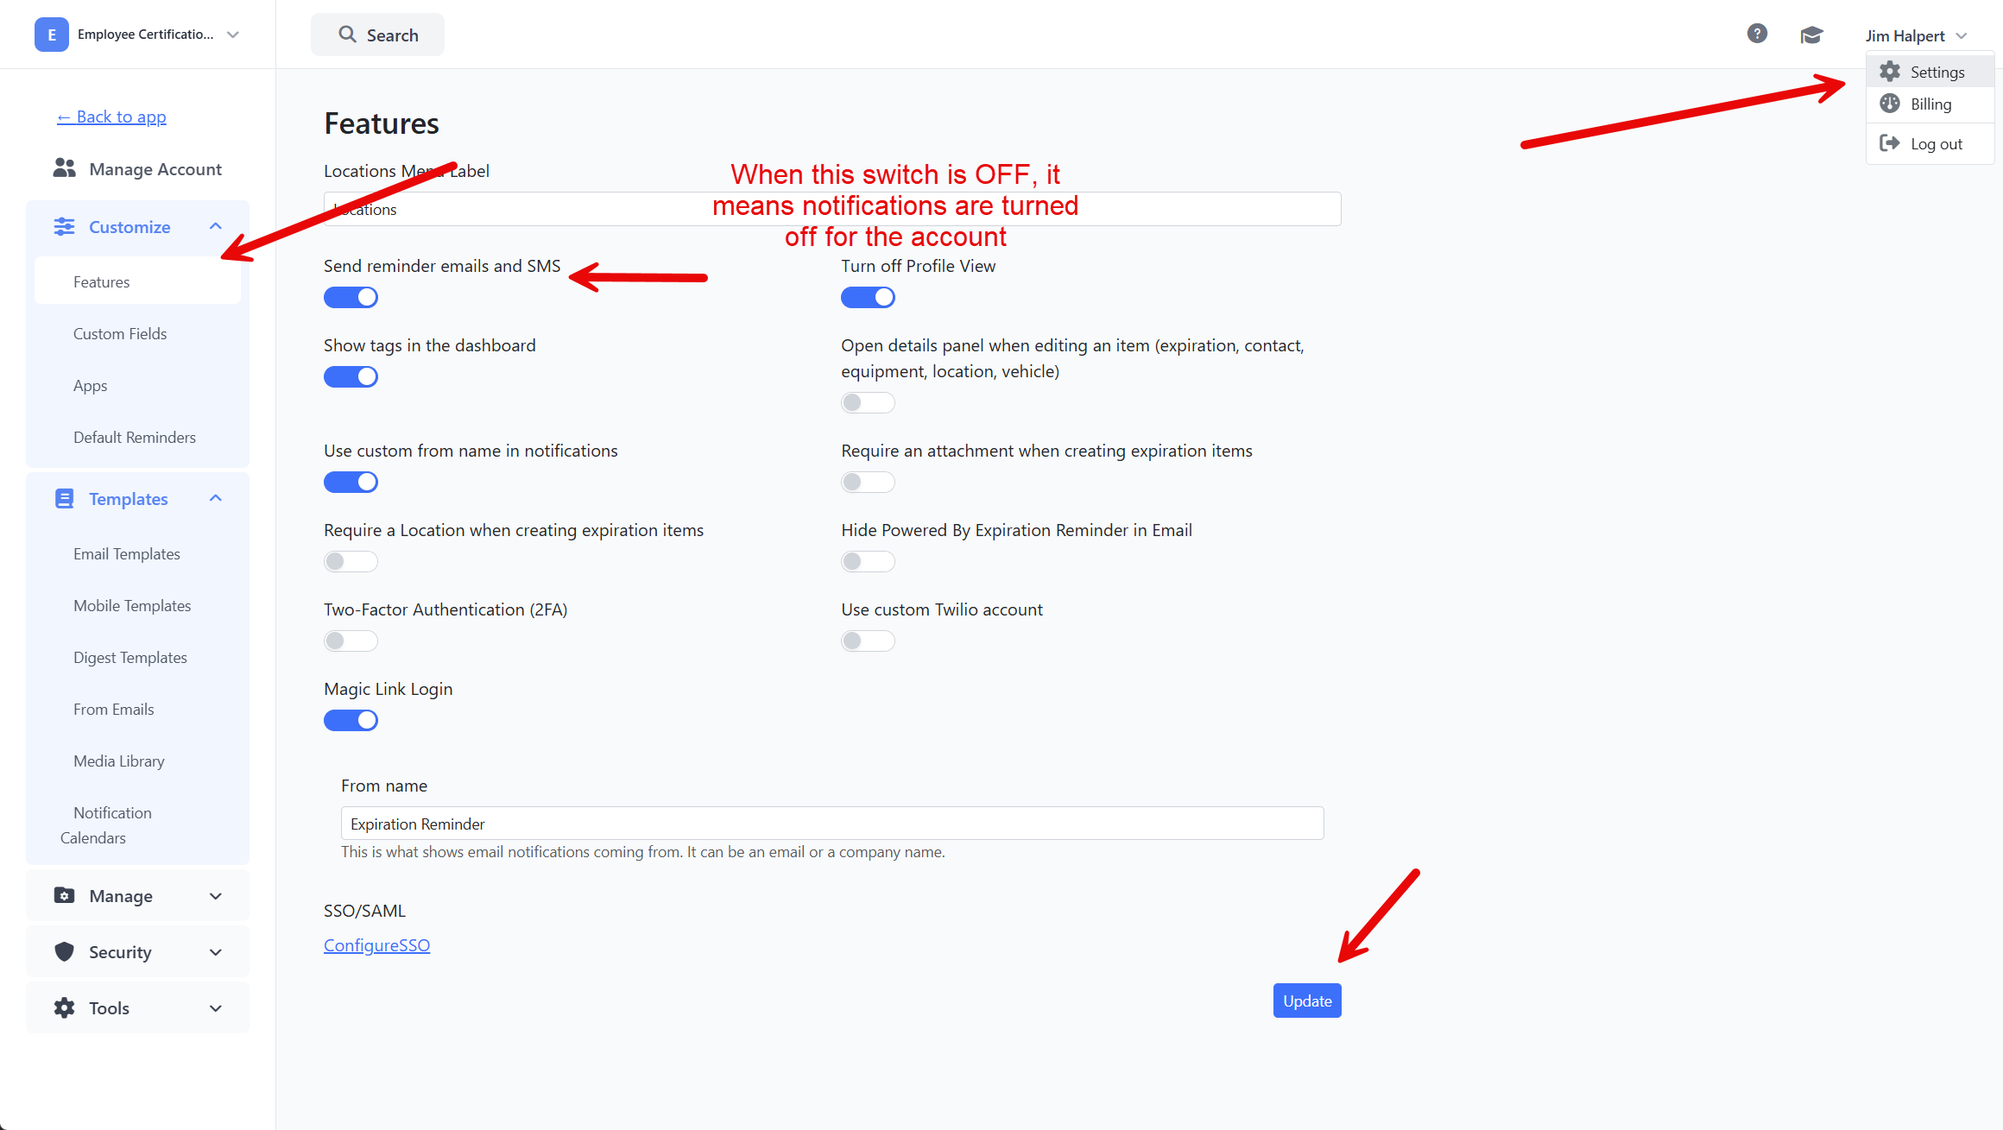This screenshot has width=2003, height=1130.
Task: Click the help question mark icon
Action: point(1757,34)
